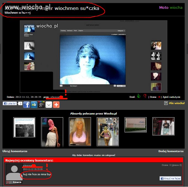Click the 'Łowca' rank badge

[14, 182]
